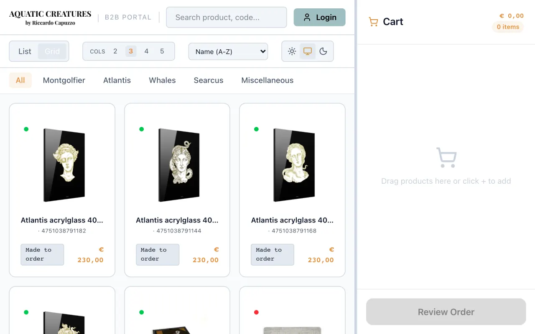Image resolution: width=535 pixels, height=334 pixels.
Task: Click the cart icon in the Cart header
Action: (373, 22)
